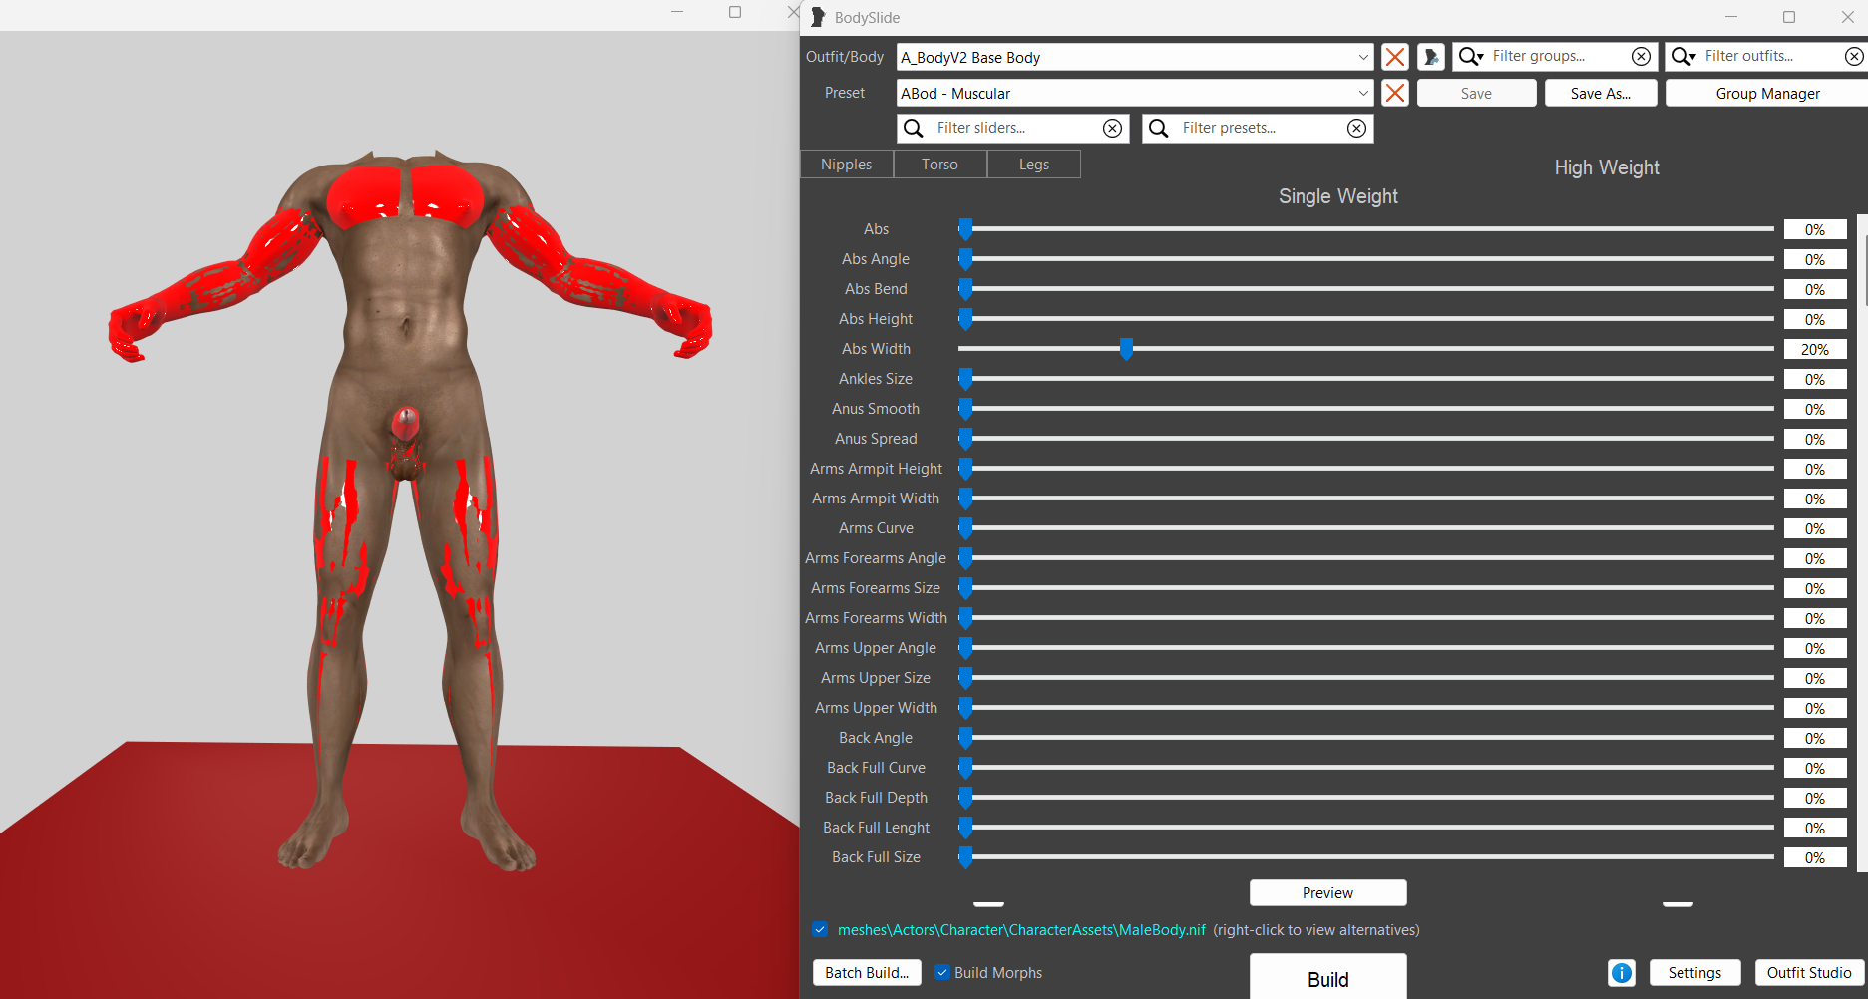Open the Group Manager
The width and height of the screenshot is (1868, 999).
1767,93
